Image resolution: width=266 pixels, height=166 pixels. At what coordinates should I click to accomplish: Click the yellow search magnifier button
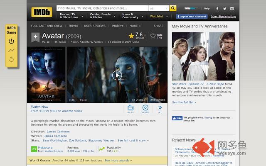pyautogui.click(x=173, y=8)
